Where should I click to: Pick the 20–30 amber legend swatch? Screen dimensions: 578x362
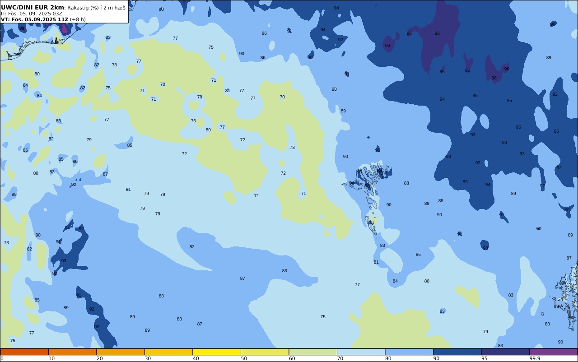pos(121,352)
